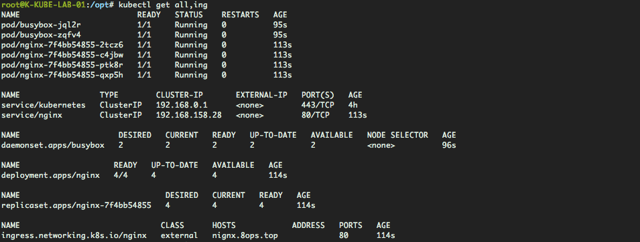This screenshot has width=640, height=242.
Task: Select pod 'pod/nginx-7f4bb54855-2tcz6'
Action: click(62, 45)
